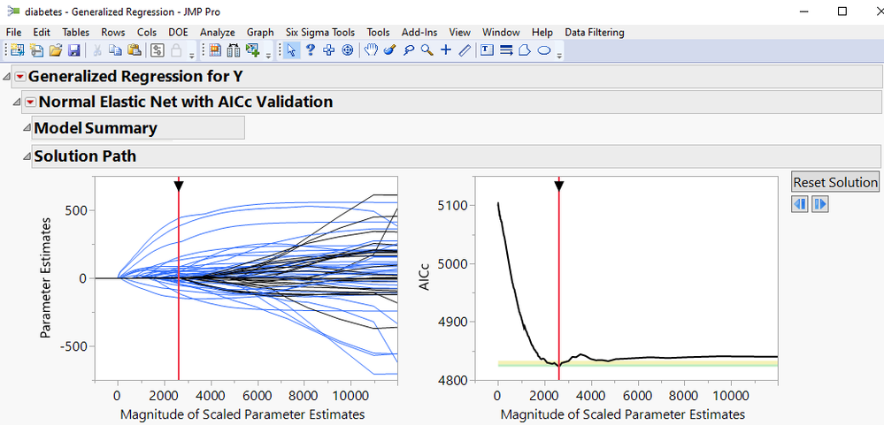Select the Help question mark tool

310,50
